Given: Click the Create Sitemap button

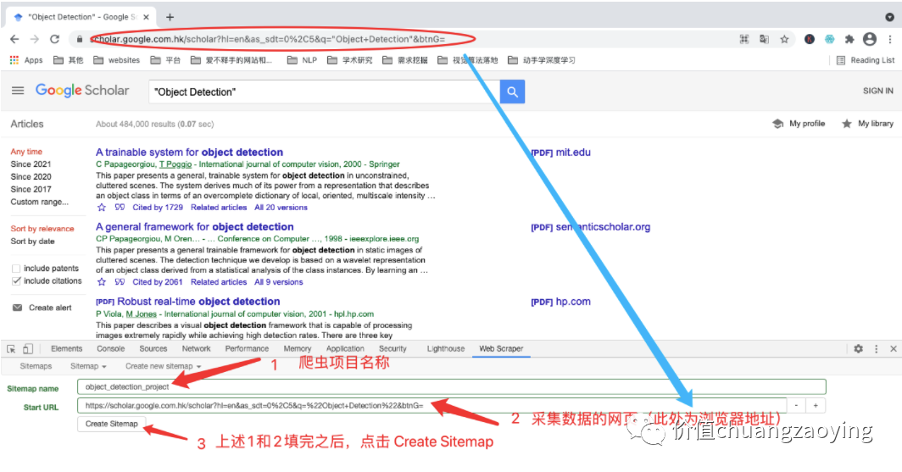Looking at the screenshot, I should 112,425.
